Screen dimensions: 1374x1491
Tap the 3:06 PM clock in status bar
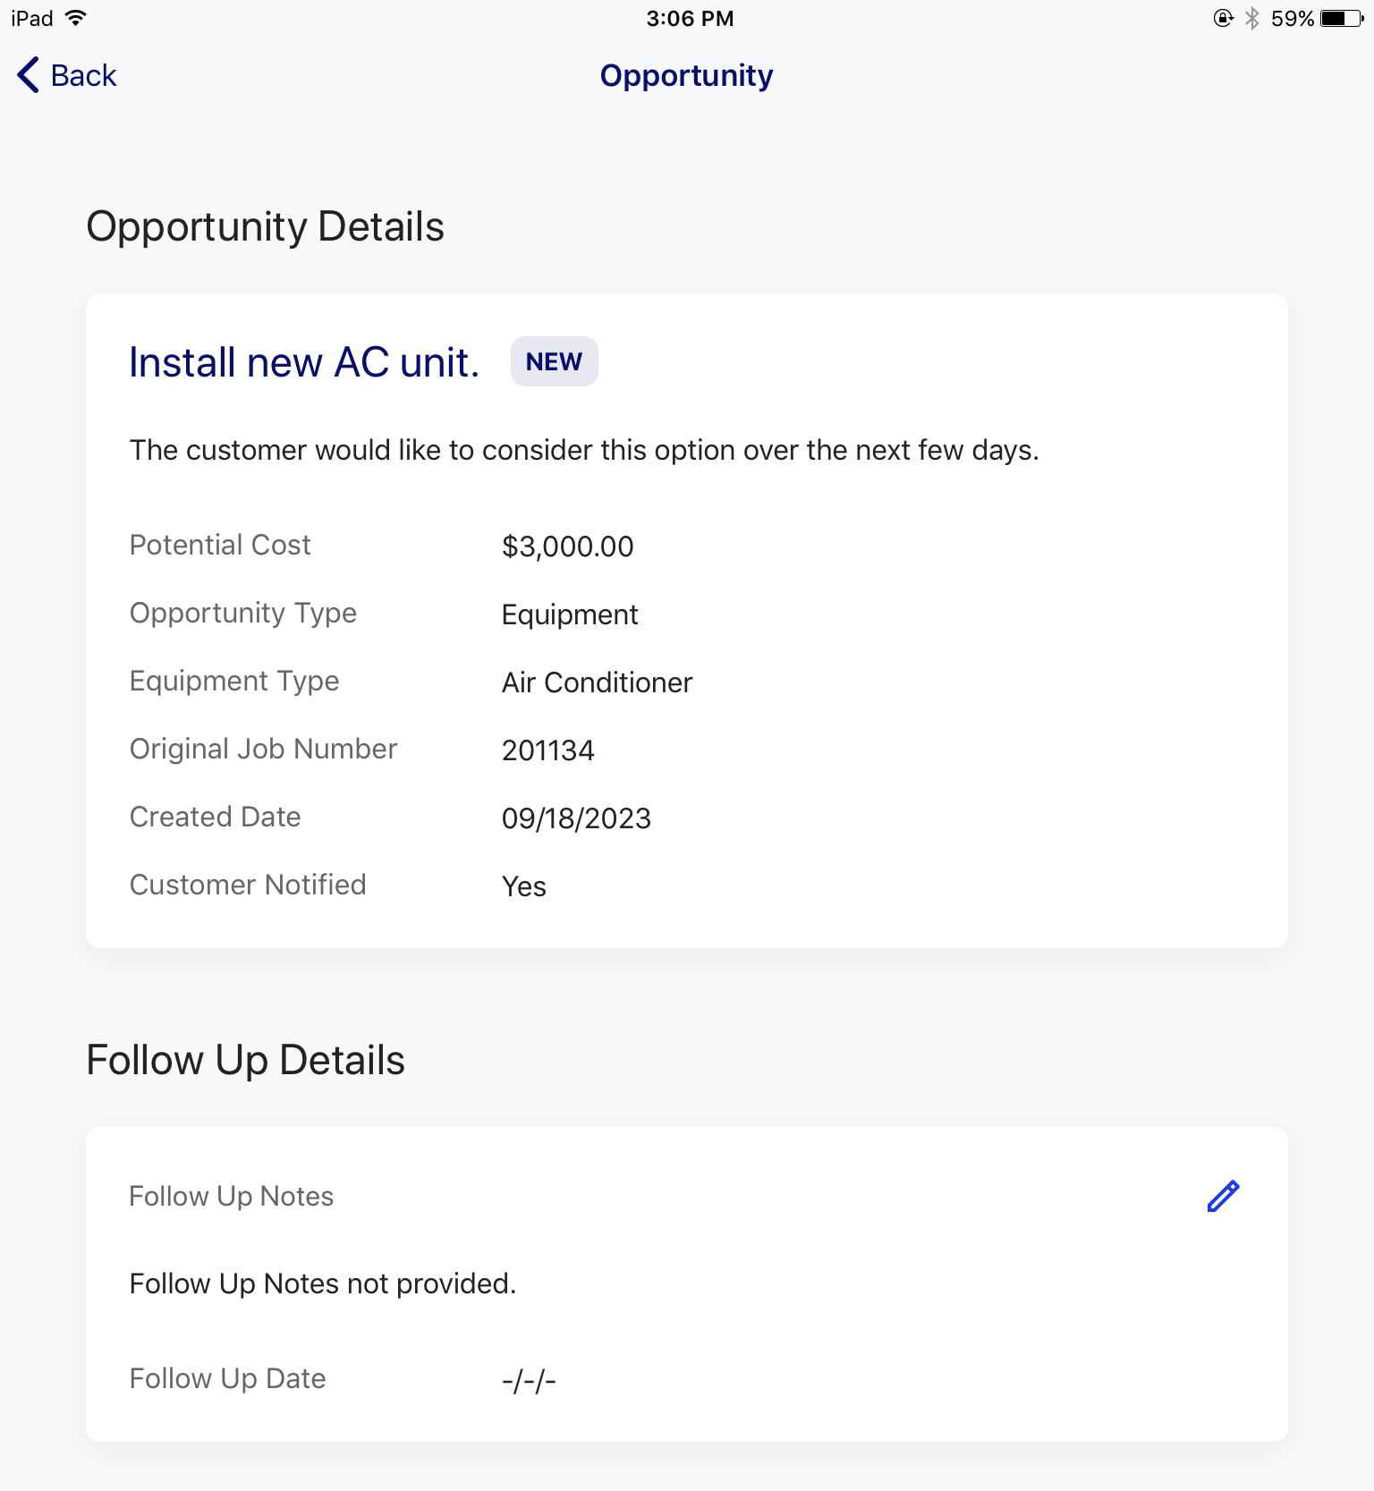coord(690,19)
